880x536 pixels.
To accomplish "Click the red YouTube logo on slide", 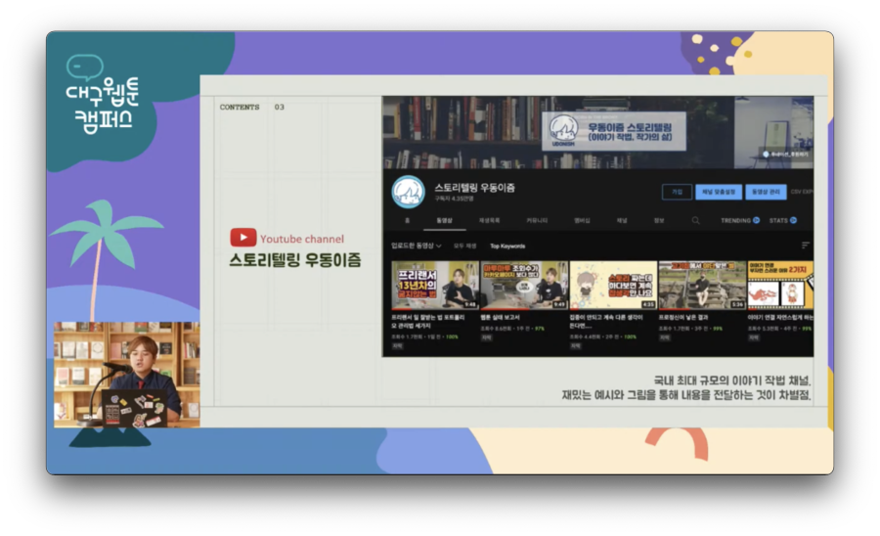I will click(x=243, y=238).
